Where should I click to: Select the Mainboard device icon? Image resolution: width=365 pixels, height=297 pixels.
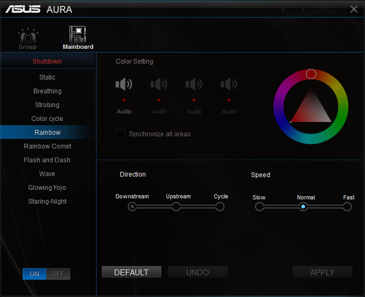pyautogui.click(x=78, y=35)
